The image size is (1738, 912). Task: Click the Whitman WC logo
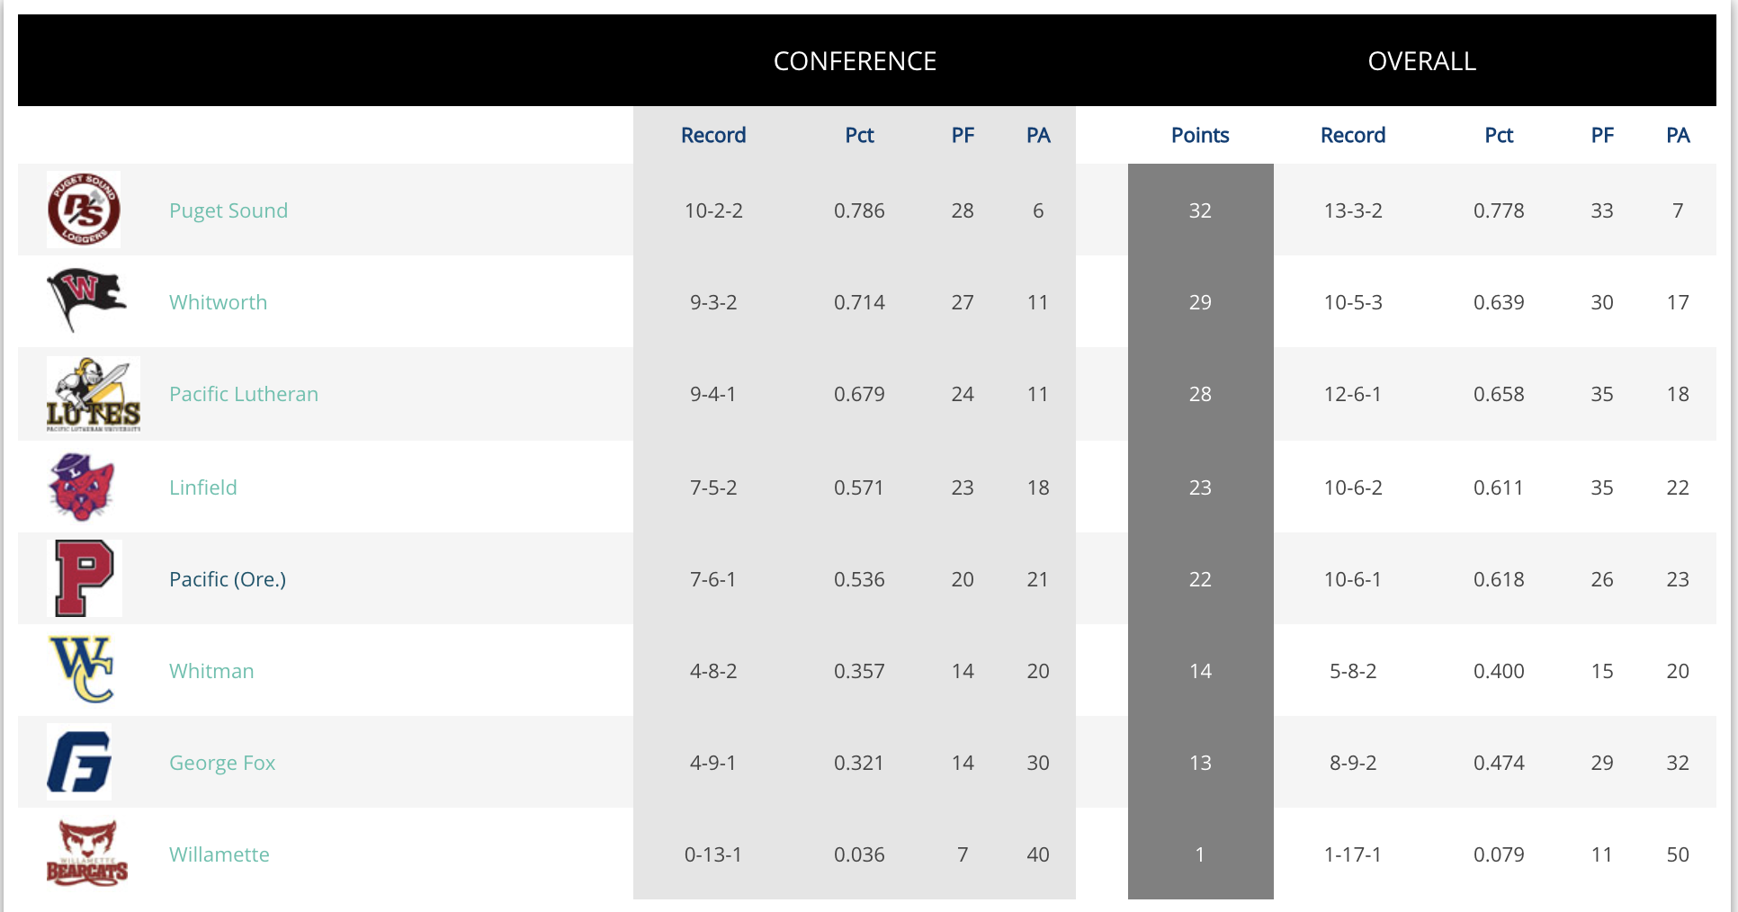82,669
